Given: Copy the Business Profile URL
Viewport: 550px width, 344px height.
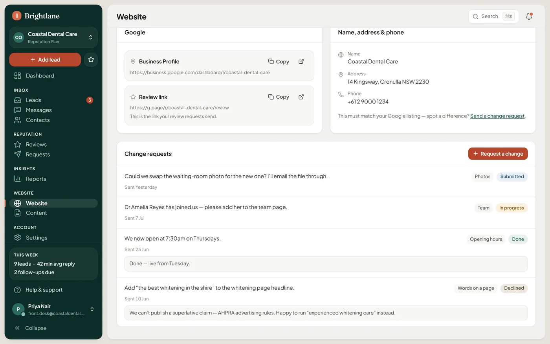Looking at the screenshot, I should coord(279,61).
